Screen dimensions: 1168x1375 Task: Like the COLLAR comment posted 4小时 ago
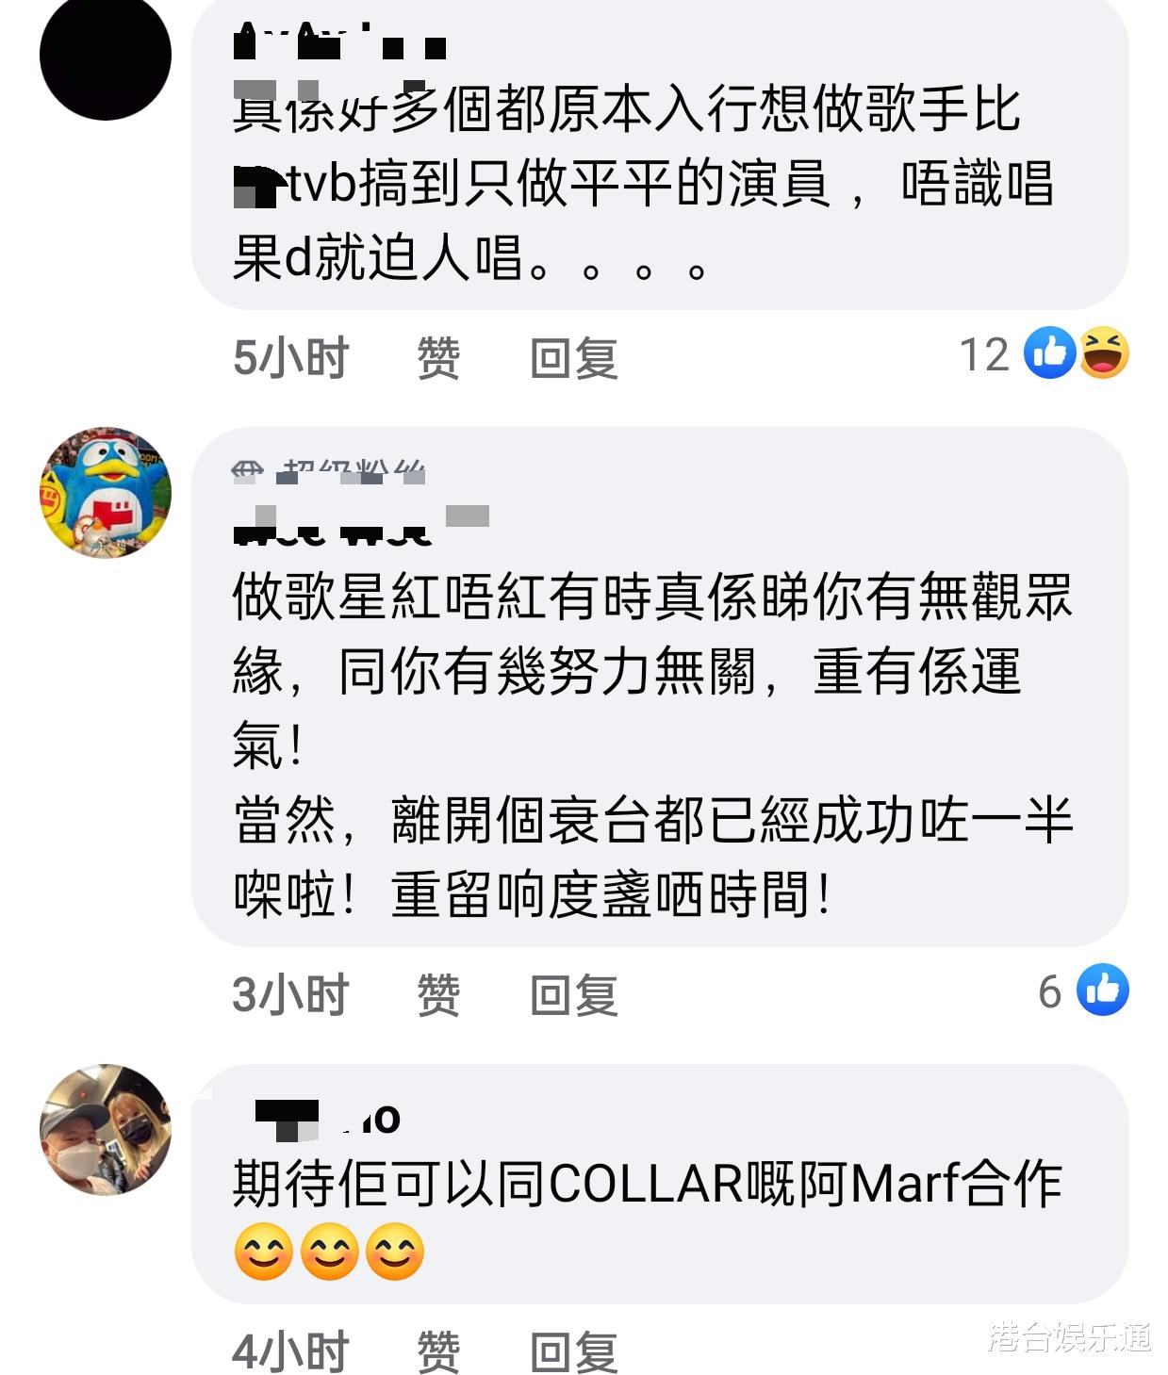[438, 1352]
